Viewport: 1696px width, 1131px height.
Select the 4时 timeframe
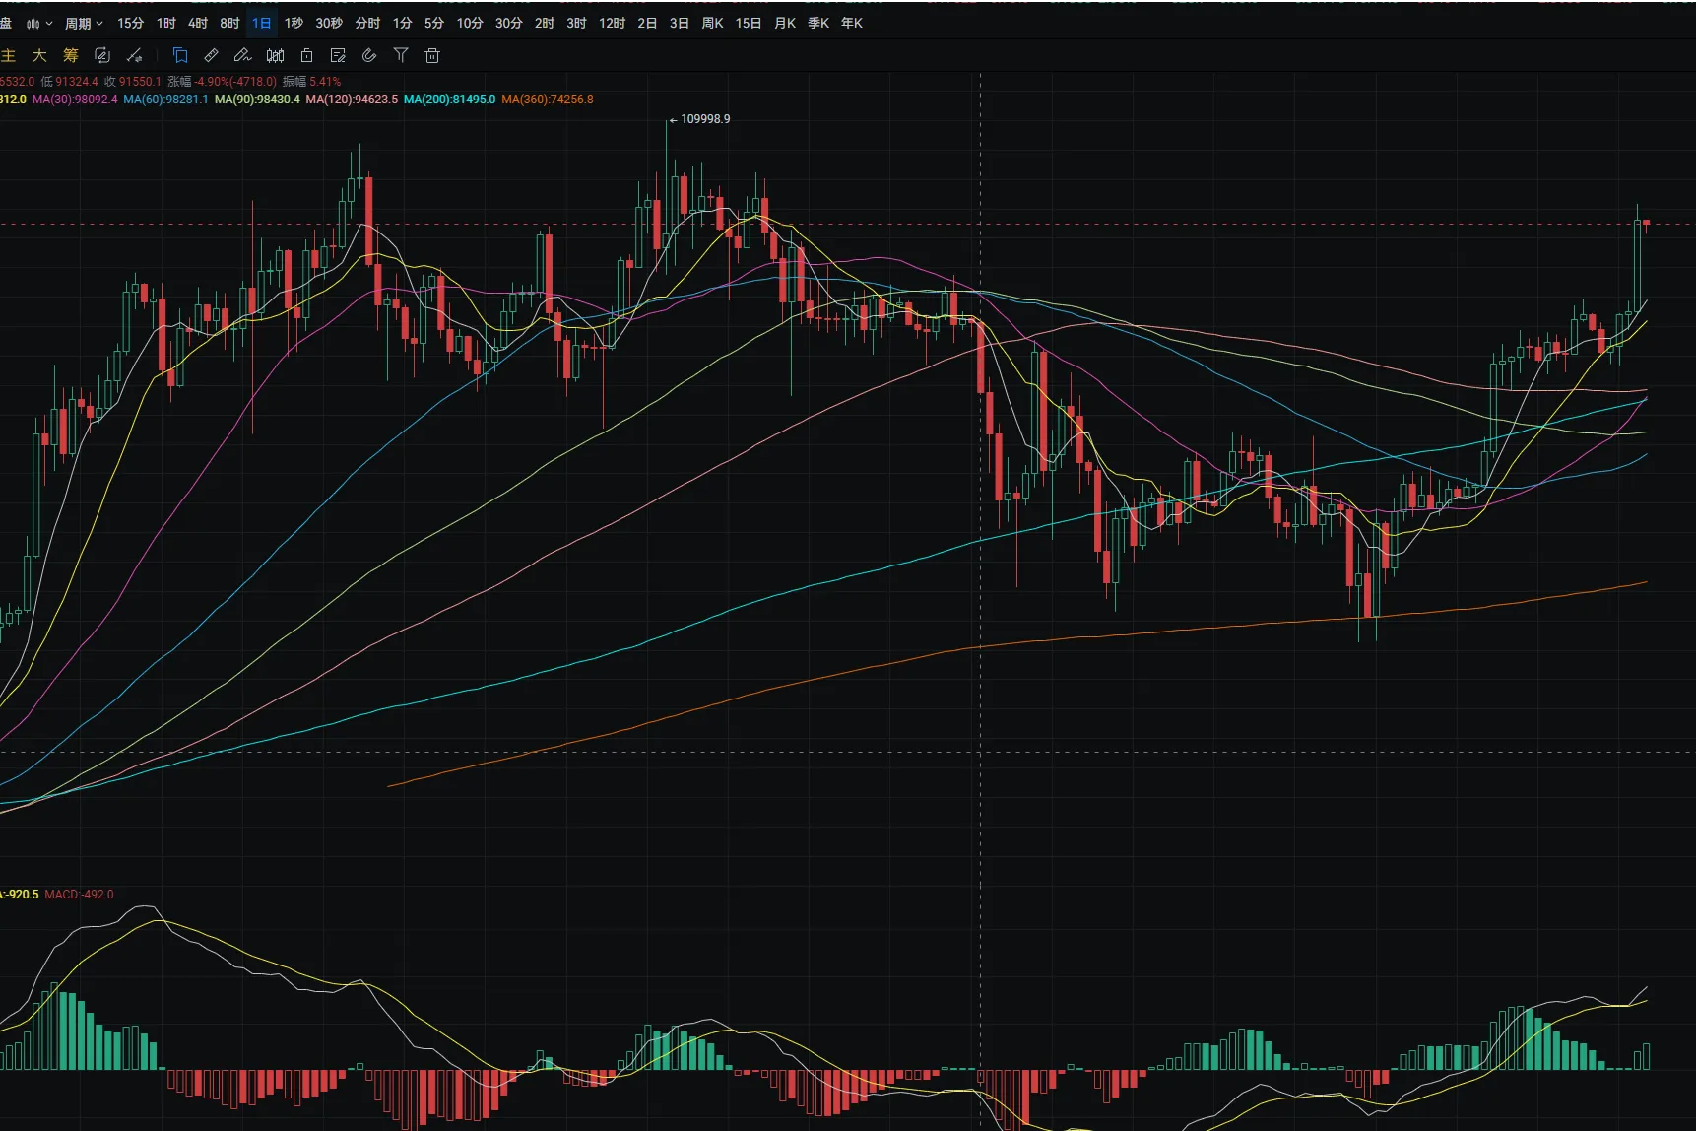[x=198, y=23]
